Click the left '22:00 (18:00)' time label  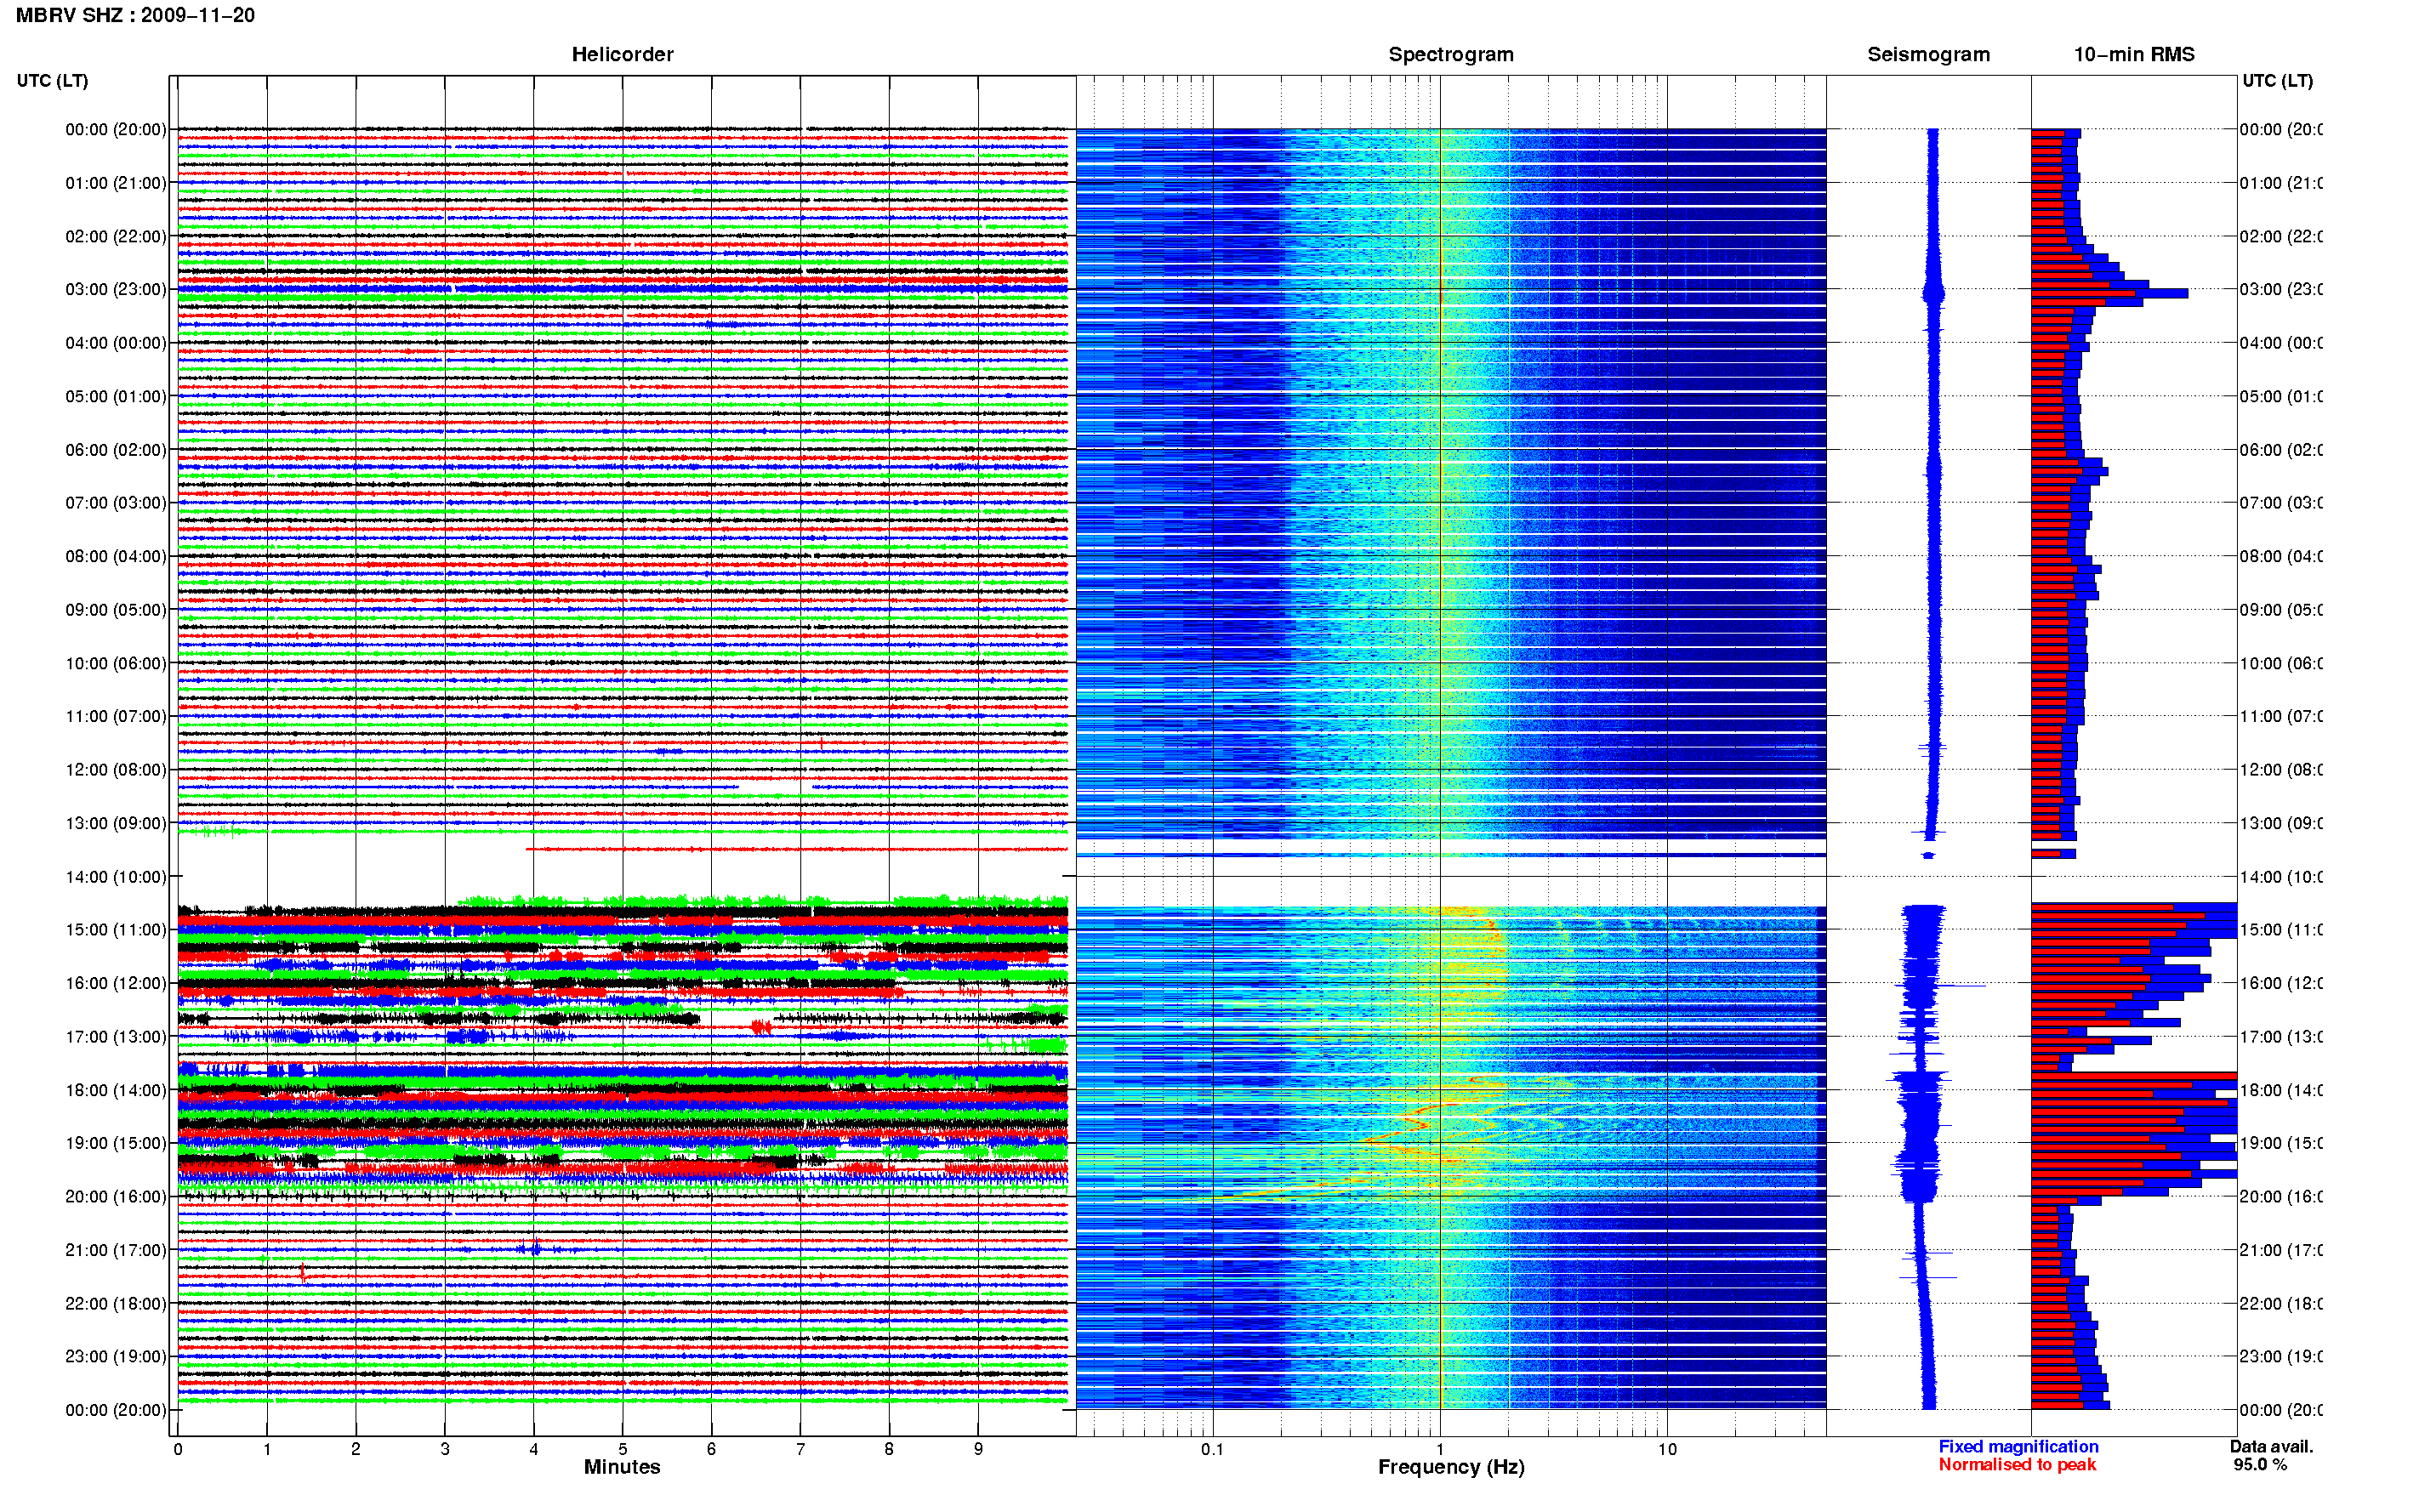116,1304
